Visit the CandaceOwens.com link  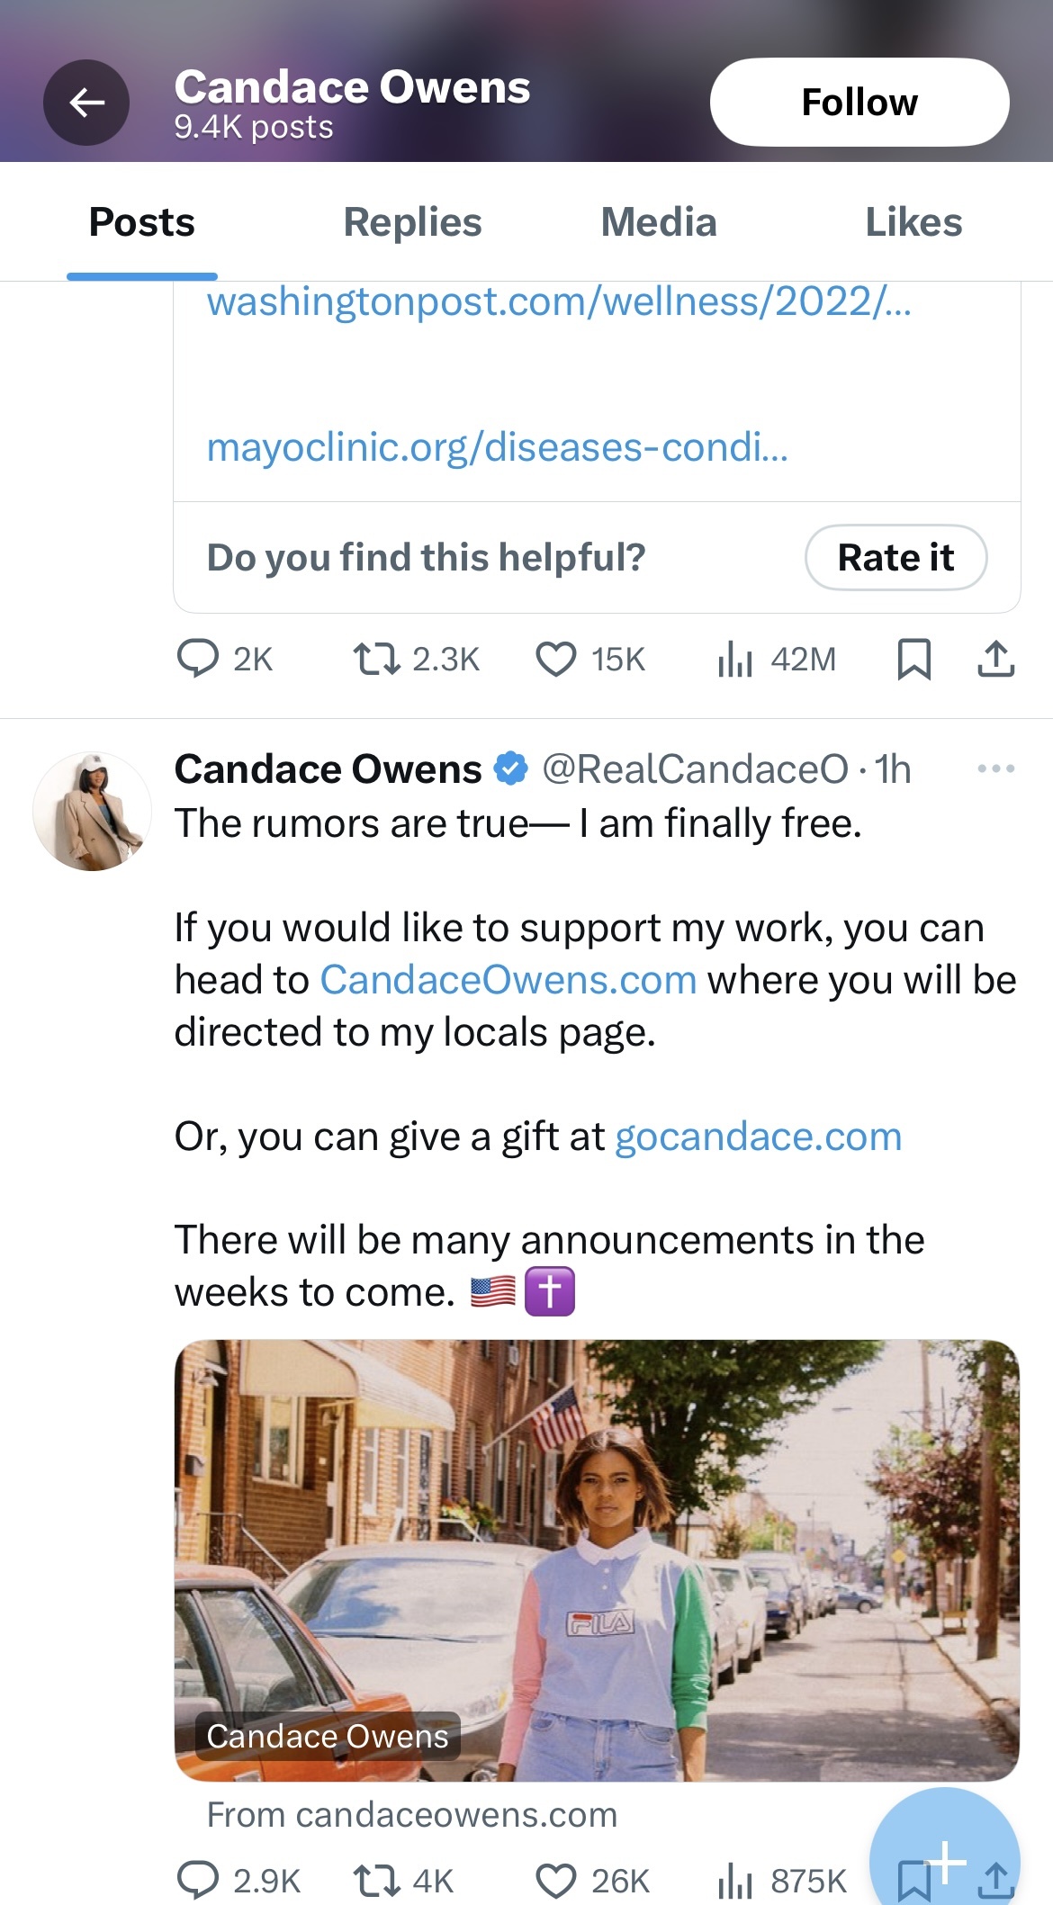click(x=508, y=980)
